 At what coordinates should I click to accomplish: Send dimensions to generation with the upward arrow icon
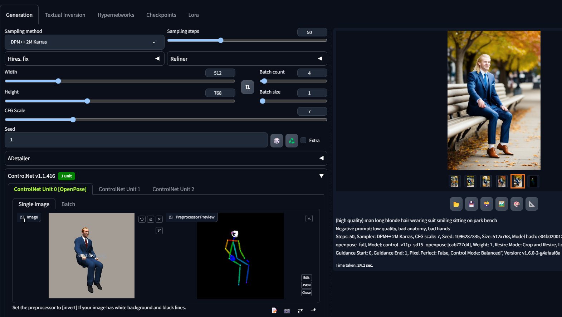(313, 310)
